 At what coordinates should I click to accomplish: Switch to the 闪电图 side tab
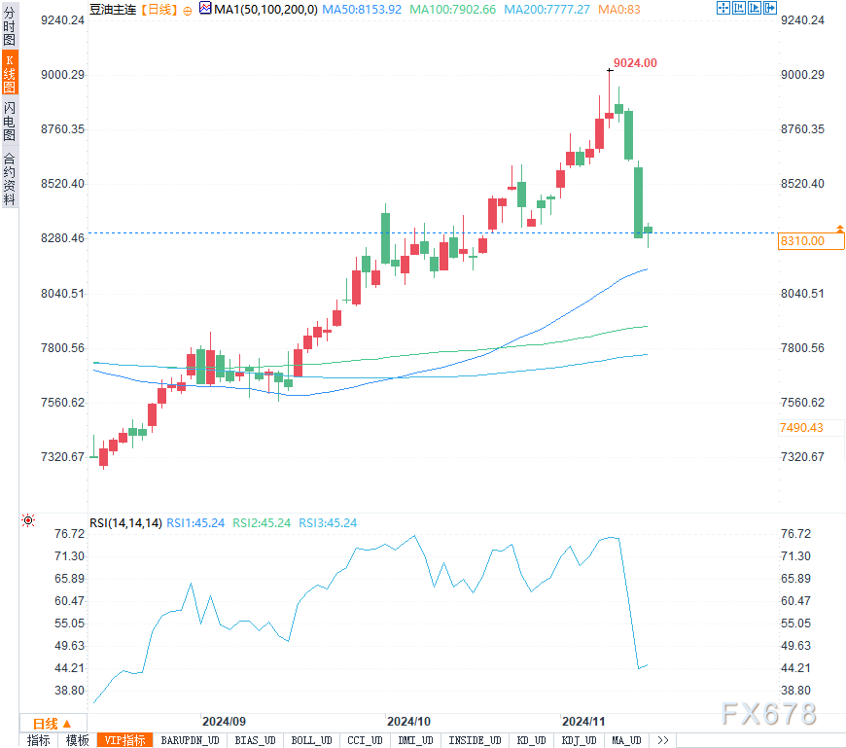click(x=9, y=121)
